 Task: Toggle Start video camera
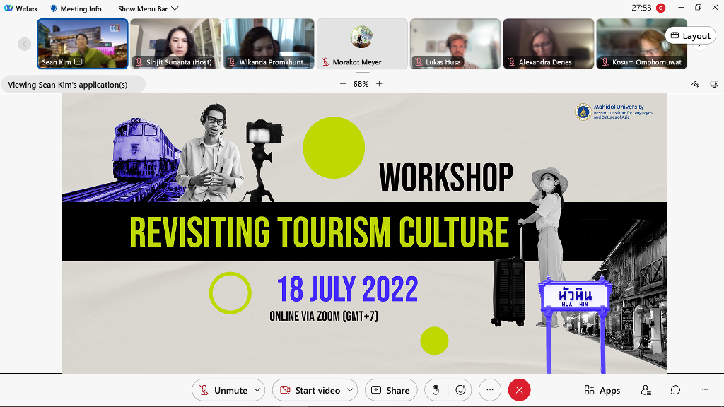(x=310, y=390)
